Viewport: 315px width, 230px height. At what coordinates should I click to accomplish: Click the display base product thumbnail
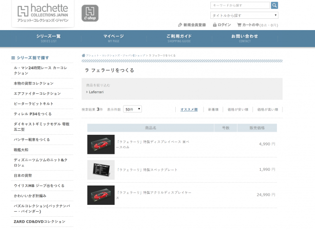(x=101, y=145)
